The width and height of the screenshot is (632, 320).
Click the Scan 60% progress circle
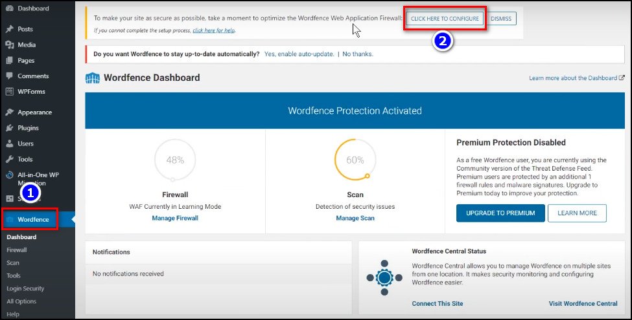tap(355, 160)
